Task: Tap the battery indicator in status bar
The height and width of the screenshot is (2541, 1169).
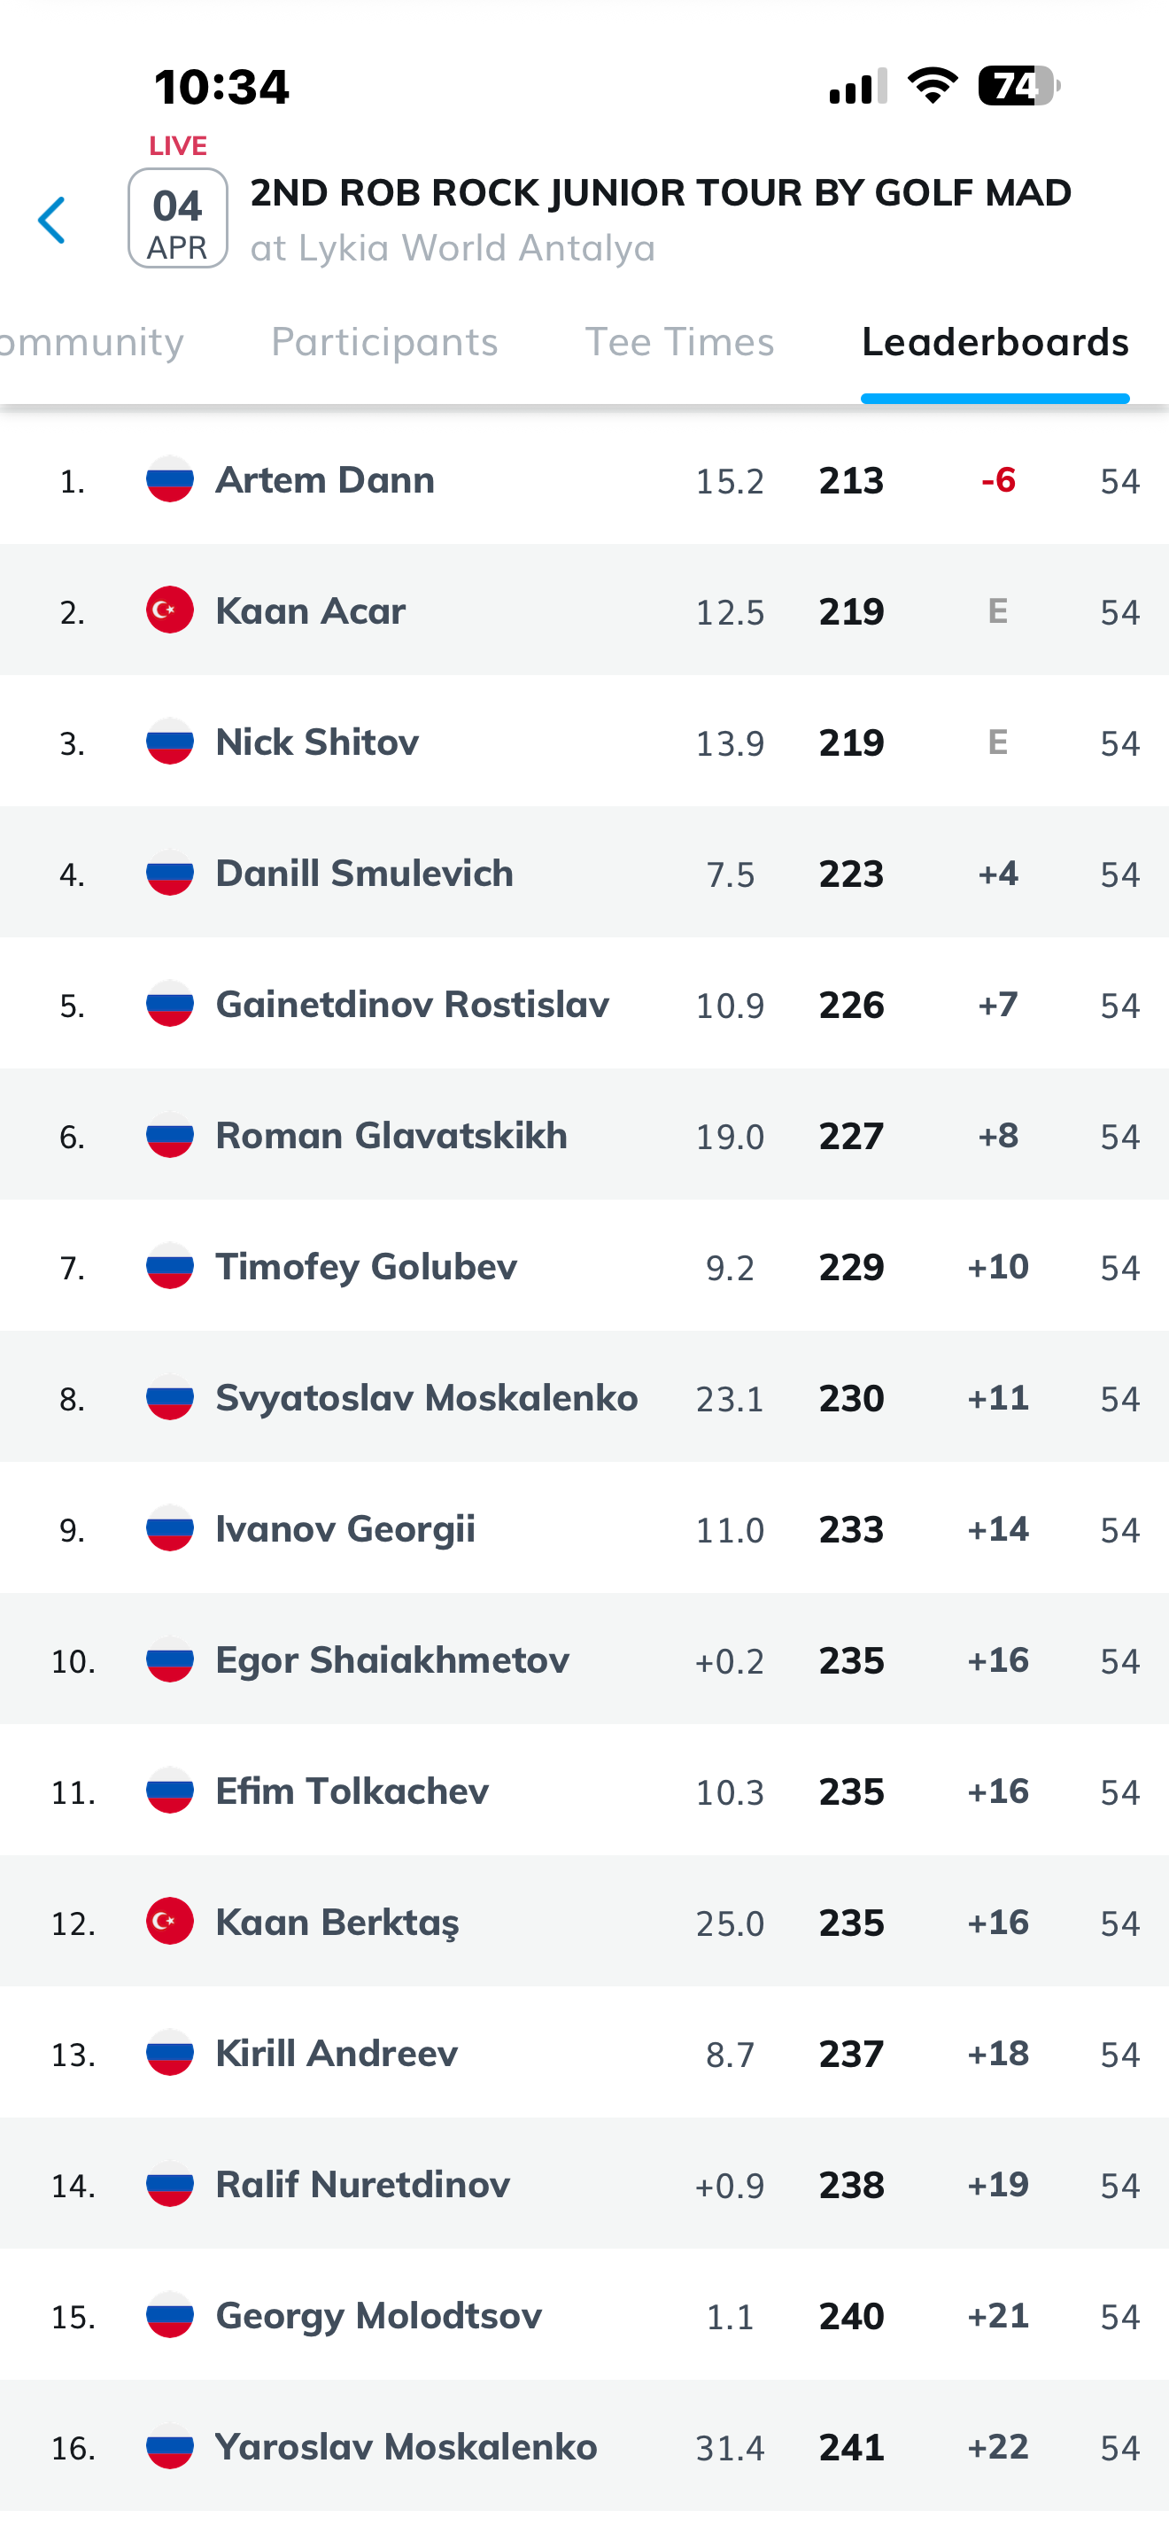Action: pyautogui.click(x=1018, y=86)
